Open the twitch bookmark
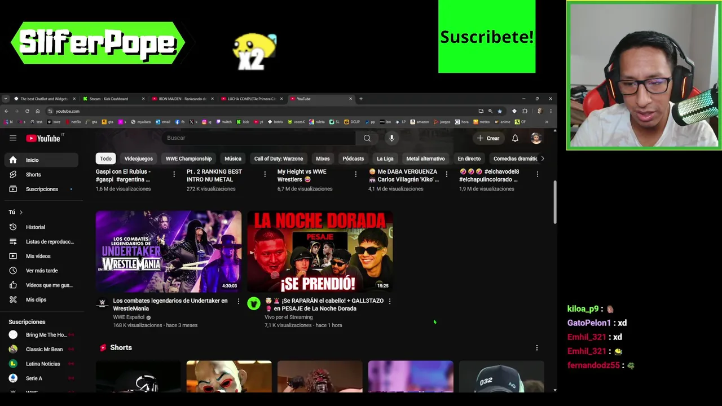 pos(224,122)
